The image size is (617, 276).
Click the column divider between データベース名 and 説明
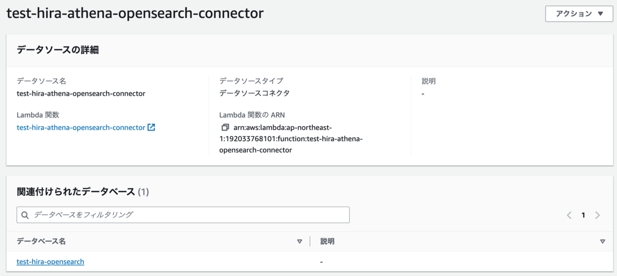pyautogui.click(x=310, y=242)
